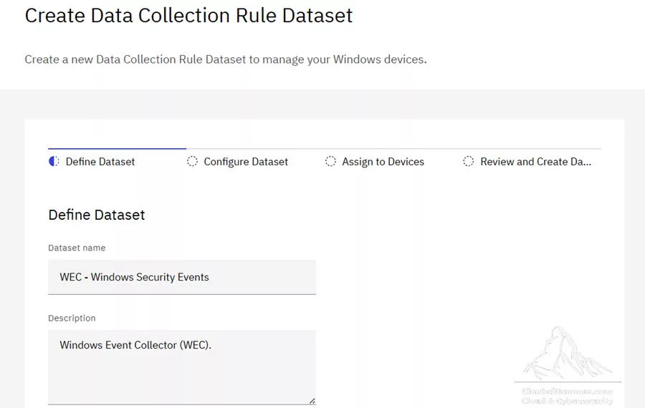Click the subtitle about managing Windows devices
The width and height of the screenshot is (645, 408).
(226, 59)
